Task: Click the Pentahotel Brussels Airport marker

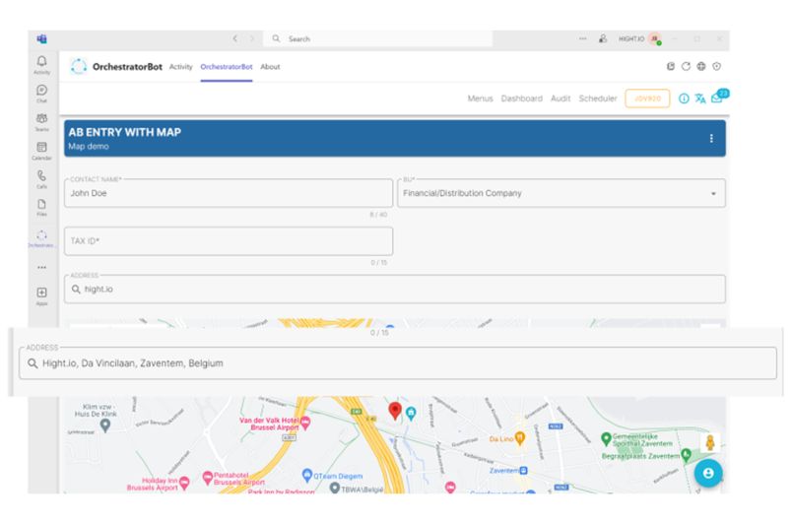Action: click(207, 477)
